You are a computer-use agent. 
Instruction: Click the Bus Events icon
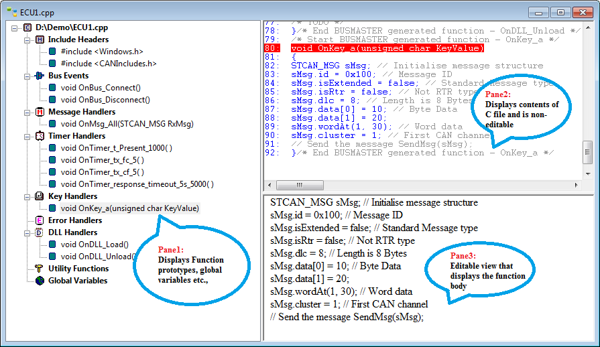[40, 76]
